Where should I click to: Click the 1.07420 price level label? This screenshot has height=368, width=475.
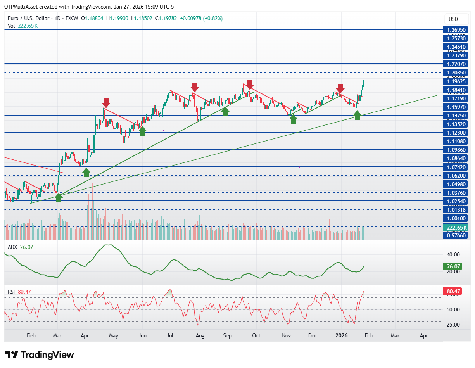click(x=456, y=167)
